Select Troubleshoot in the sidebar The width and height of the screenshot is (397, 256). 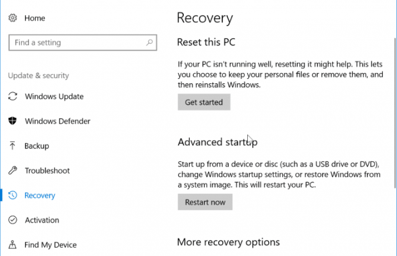tap(47, 171)
